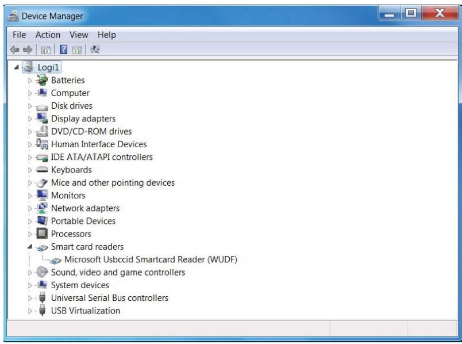Click the Universal Serial Bus controllers icon
Image resolution: width=462 pixels, height=344 pixels.
pos(43,297)
